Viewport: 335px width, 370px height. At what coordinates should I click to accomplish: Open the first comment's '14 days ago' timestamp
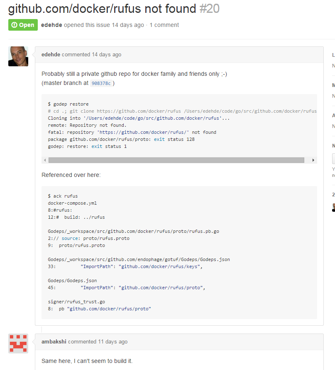point(107,55)
